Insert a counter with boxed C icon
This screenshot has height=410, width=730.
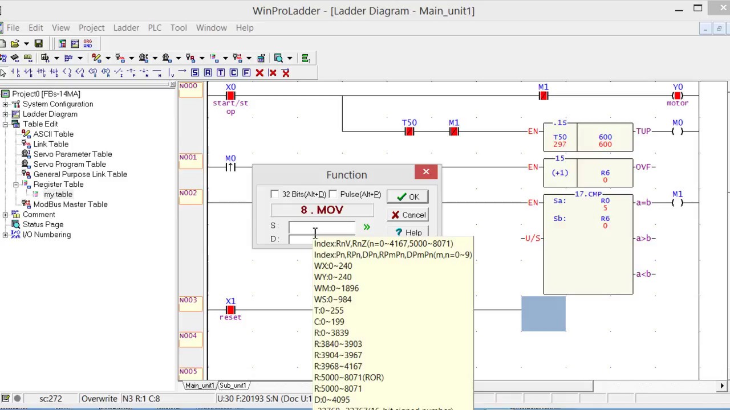click(x=234, y=72)
